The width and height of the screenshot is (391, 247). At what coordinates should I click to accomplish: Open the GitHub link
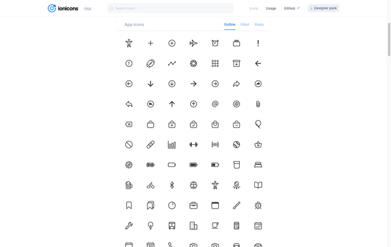coord(291,8)
